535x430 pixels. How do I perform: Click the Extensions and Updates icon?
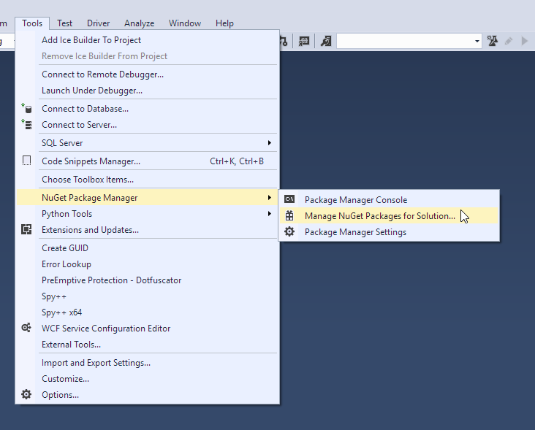27,230
